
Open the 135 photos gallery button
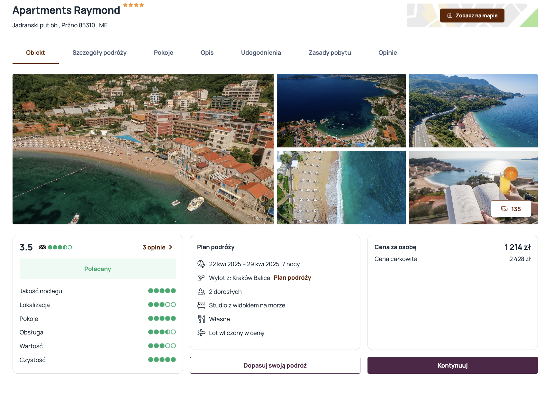[511, 209]
